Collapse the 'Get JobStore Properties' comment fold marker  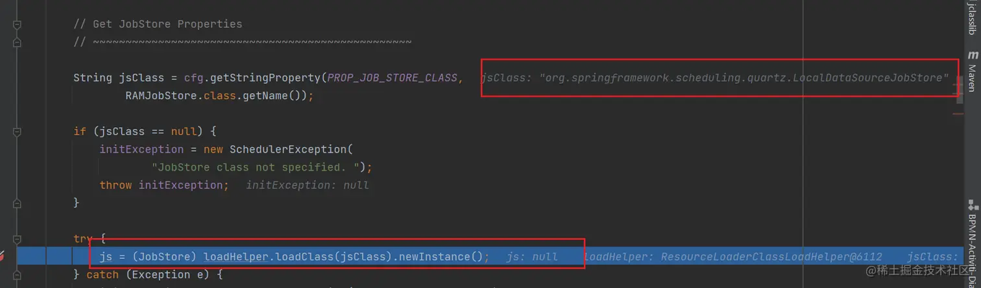coord(18,24)
